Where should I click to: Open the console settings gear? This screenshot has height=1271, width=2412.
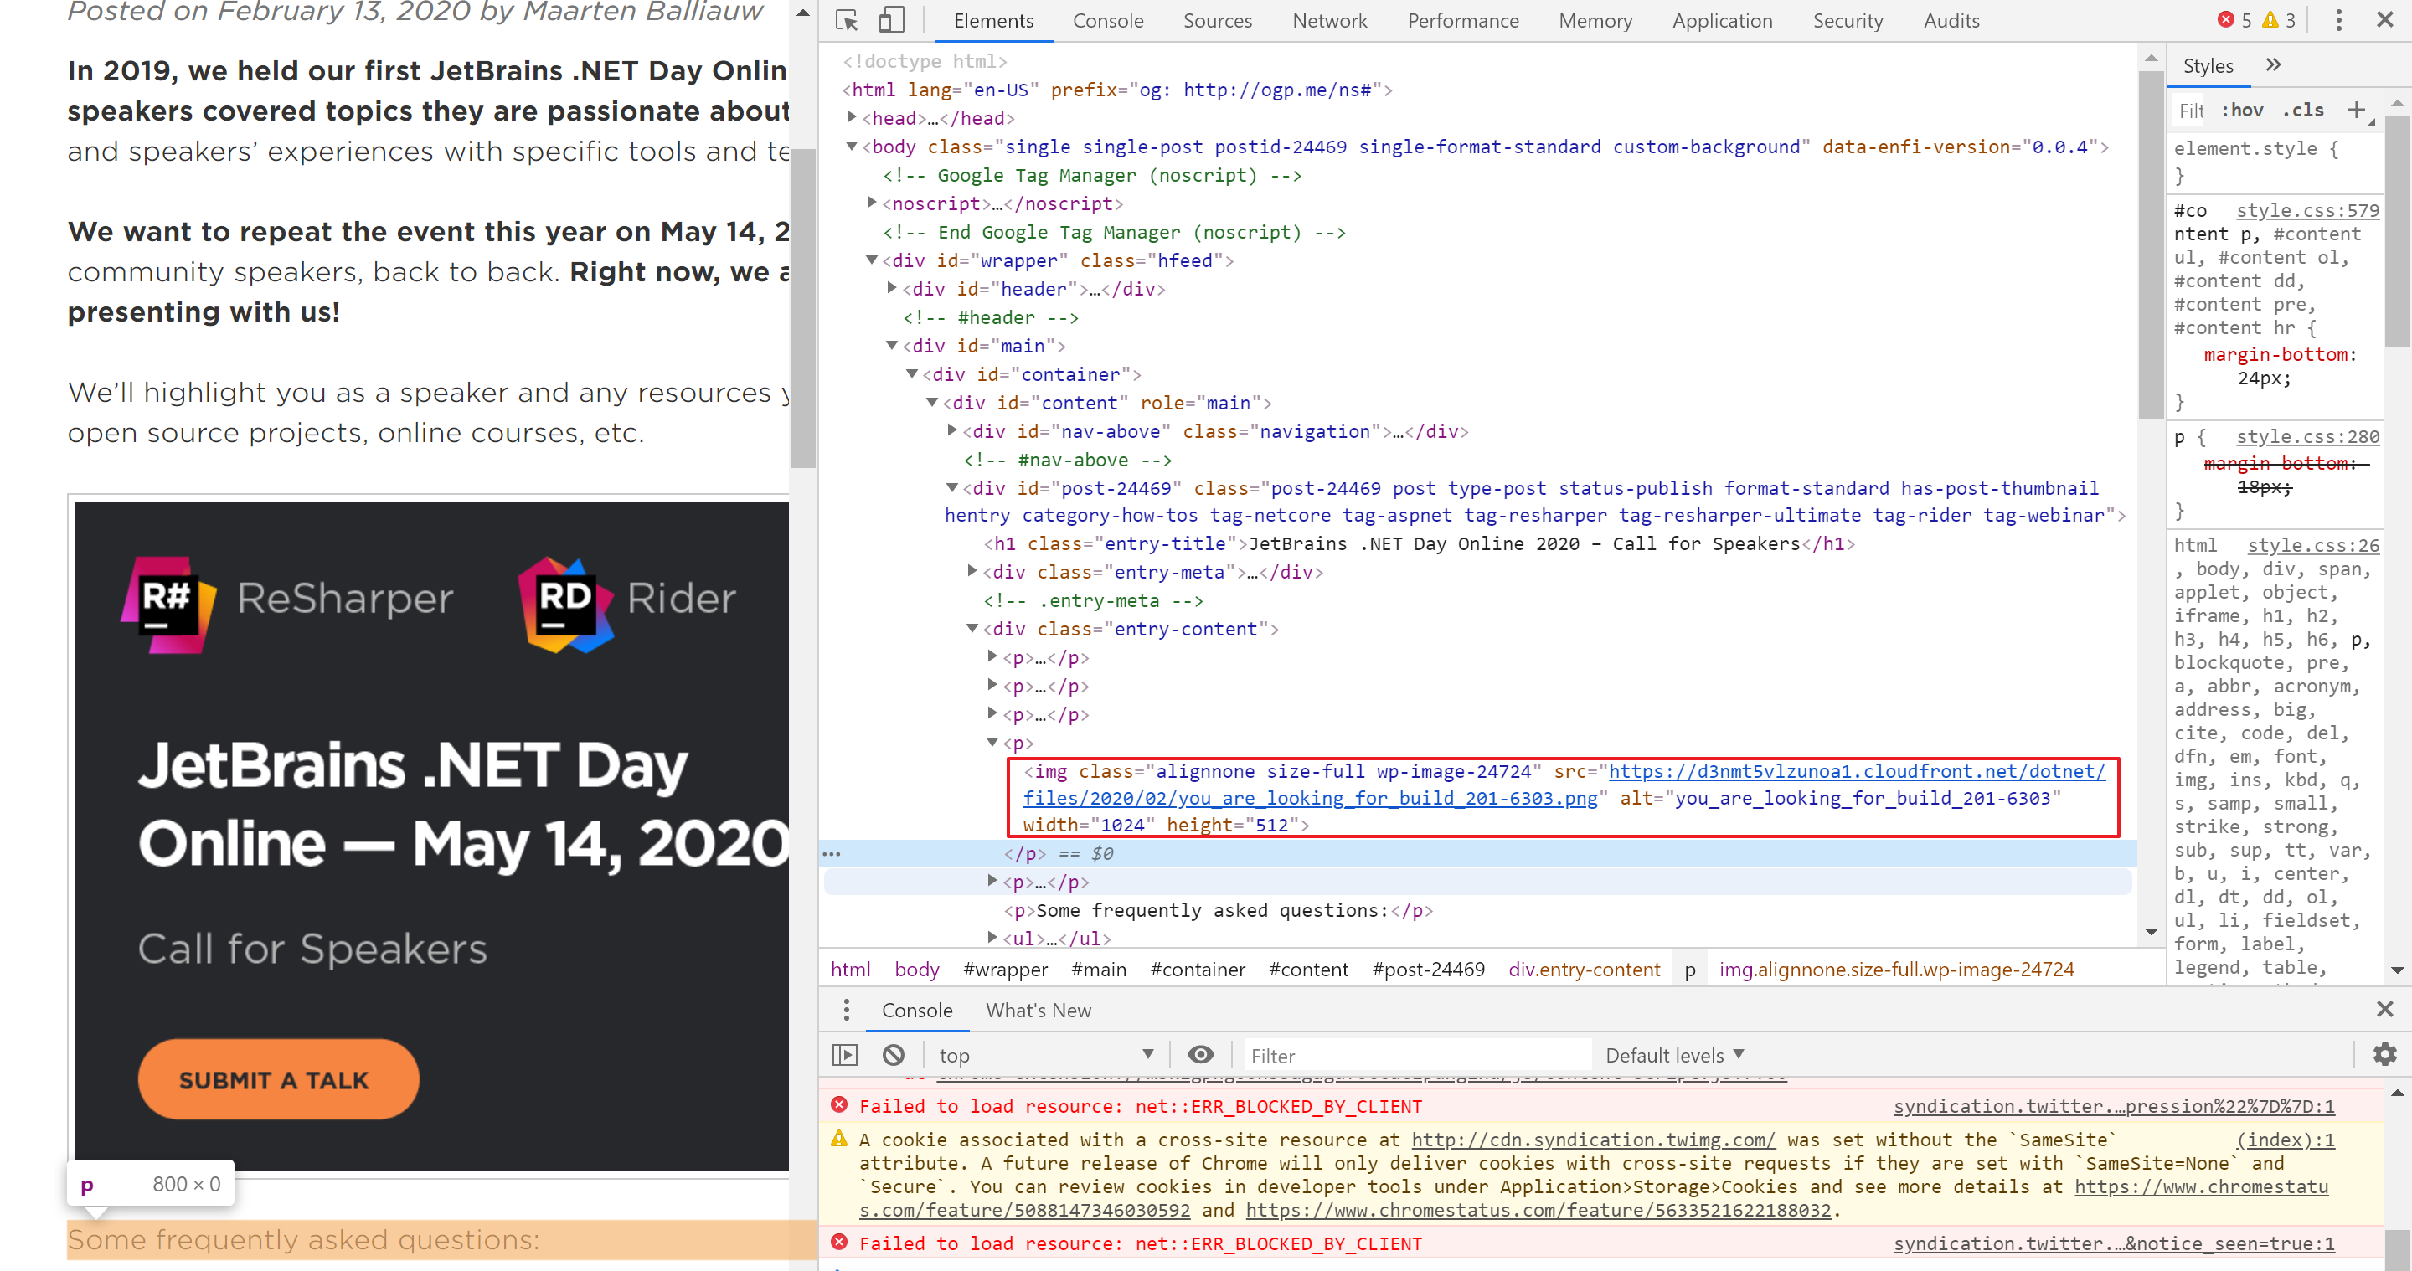click(x=2384, y=1055)
